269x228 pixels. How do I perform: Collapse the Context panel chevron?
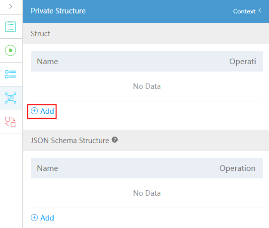pyautogui.click(x=260, y=10)
